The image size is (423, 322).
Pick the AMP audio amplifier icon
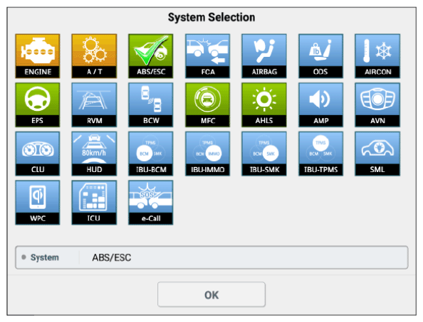click(320, 104)
